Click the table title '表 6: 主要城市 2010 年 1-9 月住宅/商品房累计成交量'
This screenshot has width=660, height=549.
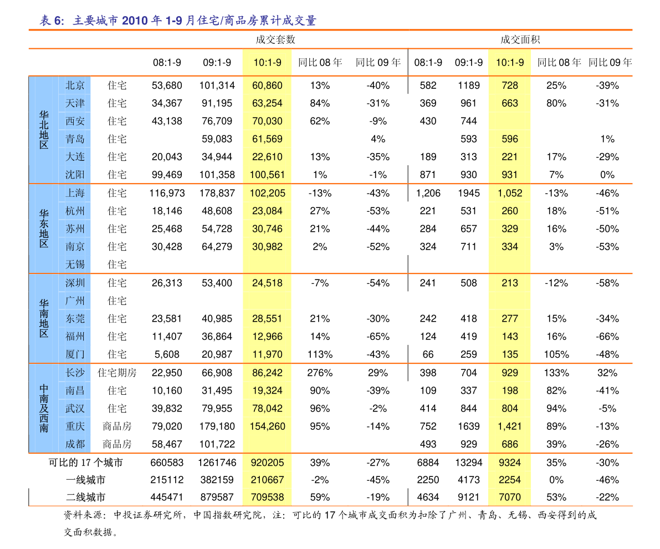pos(178,20)
